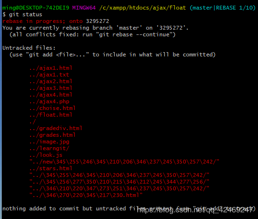The image size is (258, 219).
Task: Select the ../ajax4.php file name
Action: (49, 102)
